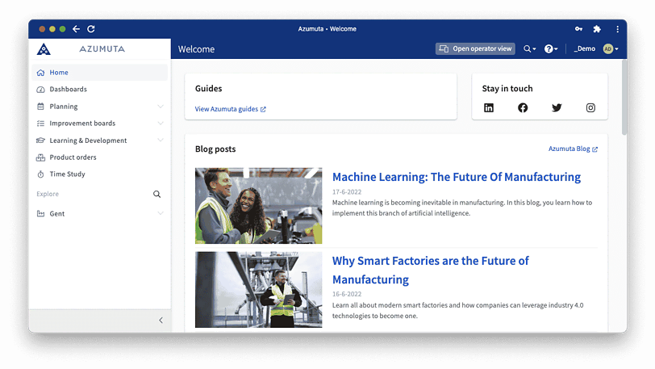Expand the Planning menu chevron
Viewport: 655px width, 369px height.
click(x=161, y=107)
